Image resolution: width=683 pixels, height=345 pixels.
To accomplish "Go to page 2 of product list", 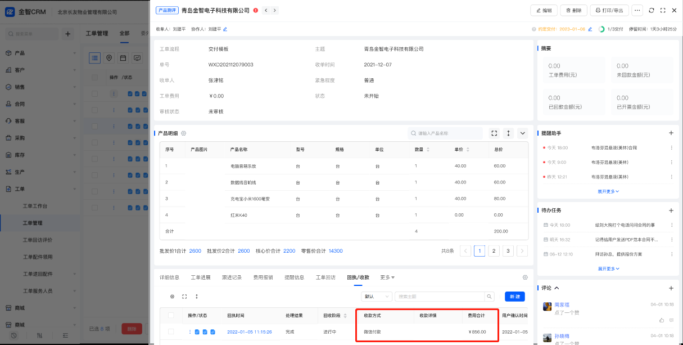I will (494, 251).
